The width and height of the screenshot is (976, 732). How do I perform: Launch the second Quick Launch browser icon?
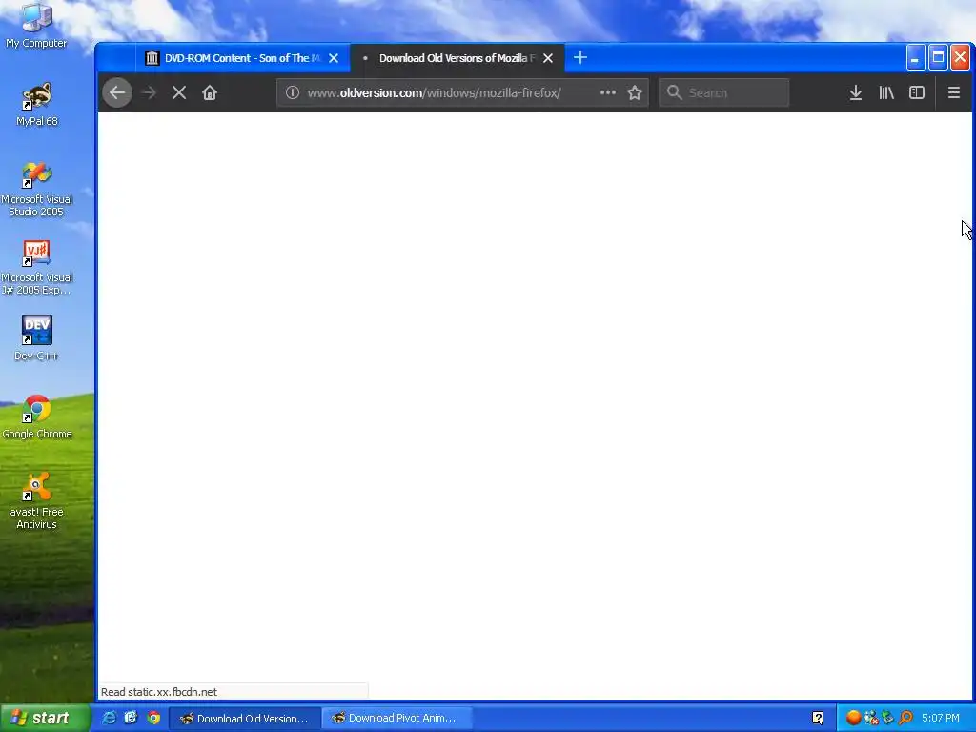(131, 718)
